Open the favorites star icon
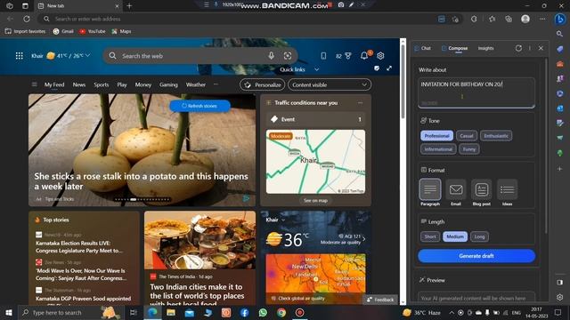570x320 pixels. coord(492,19)
